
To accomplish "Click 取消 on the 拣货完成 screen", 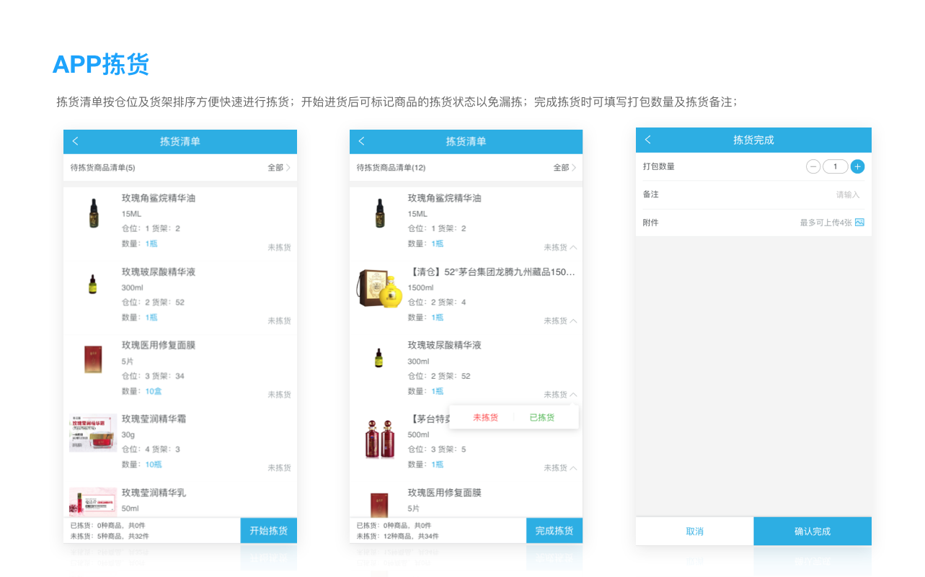I will tap(694, 532).
